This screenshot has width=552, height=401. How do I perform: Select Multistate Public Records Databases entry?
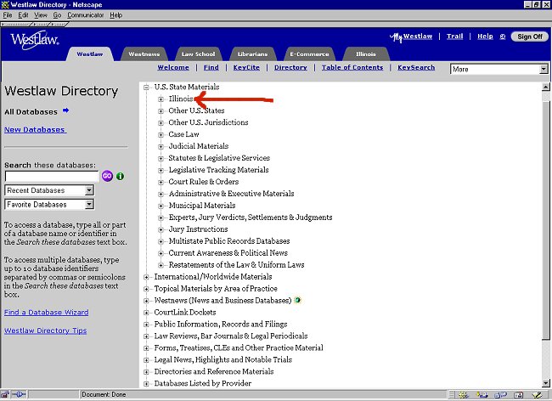tap(229, 241)
